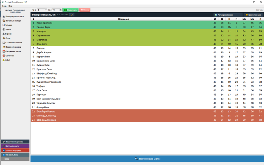Select the Шеффилд Уэнсдей row
This screenshot has width=264, height=165.
[147, 120]
